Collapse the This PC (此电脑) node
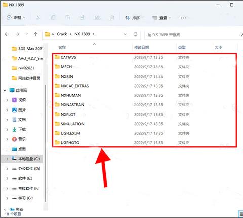The image size is (243, 218). coord(5,90)
